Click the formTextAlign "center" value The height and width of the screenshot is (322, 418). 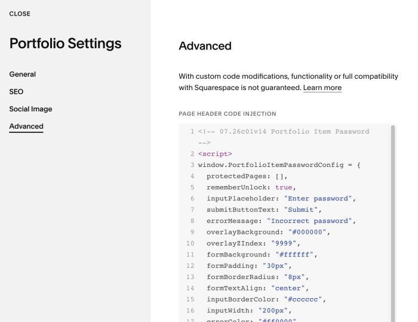click(x=288, y=288)
